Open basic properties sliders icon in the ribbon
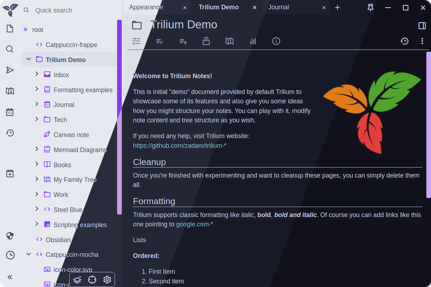This screenshot has width=431, height=287. (x=136, y=41)
